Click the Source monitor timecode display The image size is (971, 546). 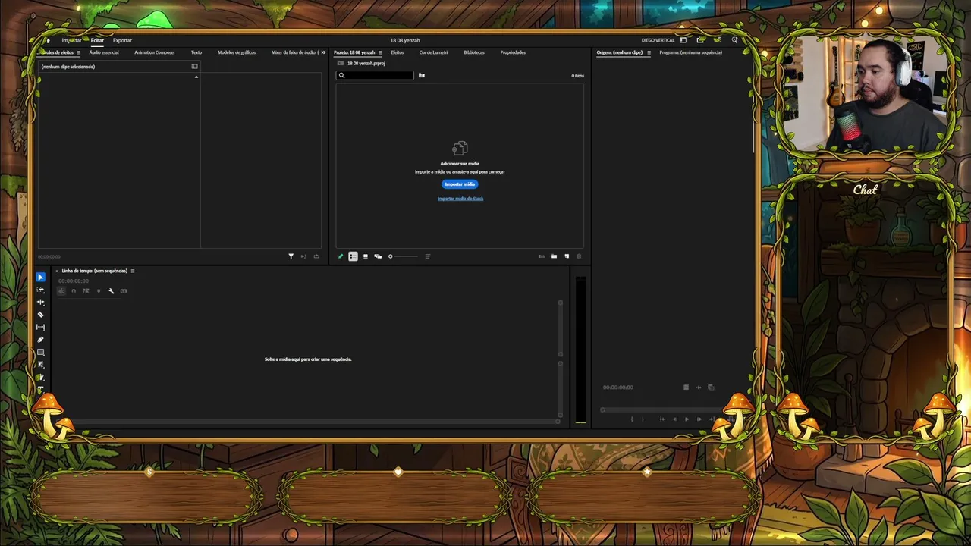pyautogui.click(x=618, y=388)
